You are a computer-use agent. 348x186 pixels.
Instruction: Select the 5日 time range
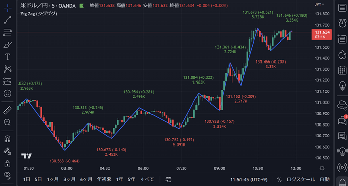point(38,179)
